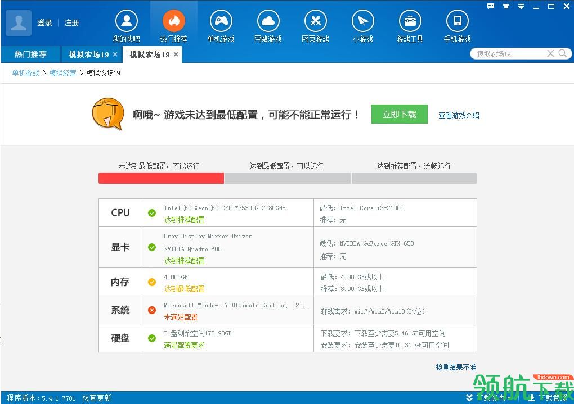Click Oray Display Mirror Driver text
574x404 pixels.
[208, 236]
